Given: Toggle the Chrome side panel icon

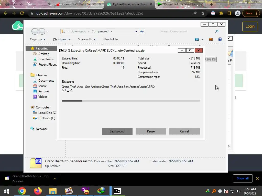Looking at the screenshot, I should tap(230, 13).
